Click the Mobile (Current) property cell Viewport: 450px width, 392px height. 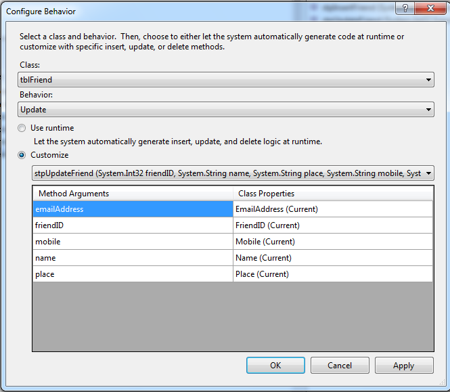coord(333,242)
